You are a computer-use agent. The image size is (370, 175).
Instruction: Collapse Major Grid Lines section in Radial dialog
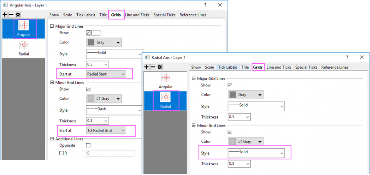[194, 78]
